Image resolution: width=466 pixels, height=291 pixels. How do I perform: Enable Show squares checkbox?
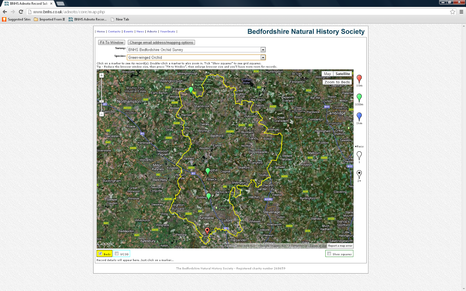[x=329, y=254]
